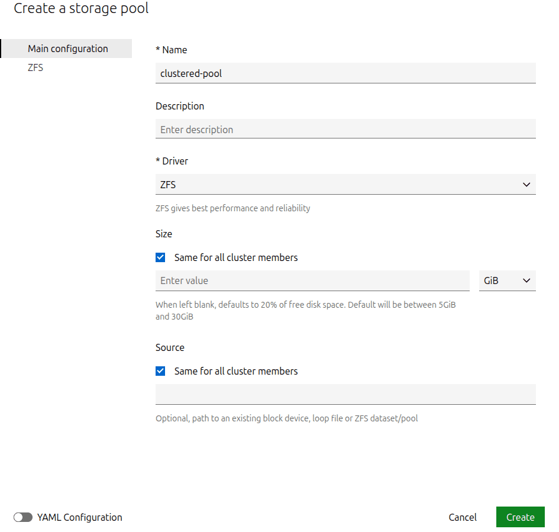Click the YAML Configuration label text
This screenshot has width=559, height=532.
tap(79, 517)
